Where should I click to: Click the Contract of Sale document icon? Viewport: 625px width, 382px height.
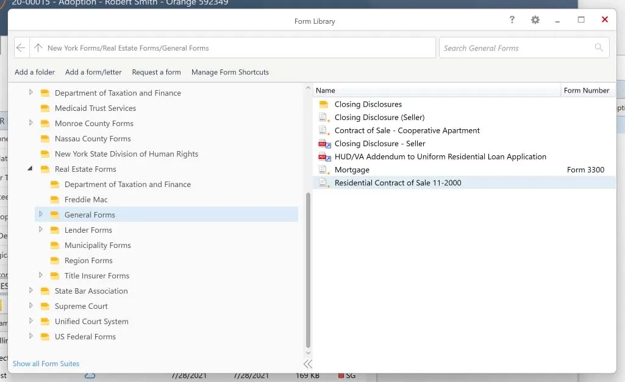[324, 130]
